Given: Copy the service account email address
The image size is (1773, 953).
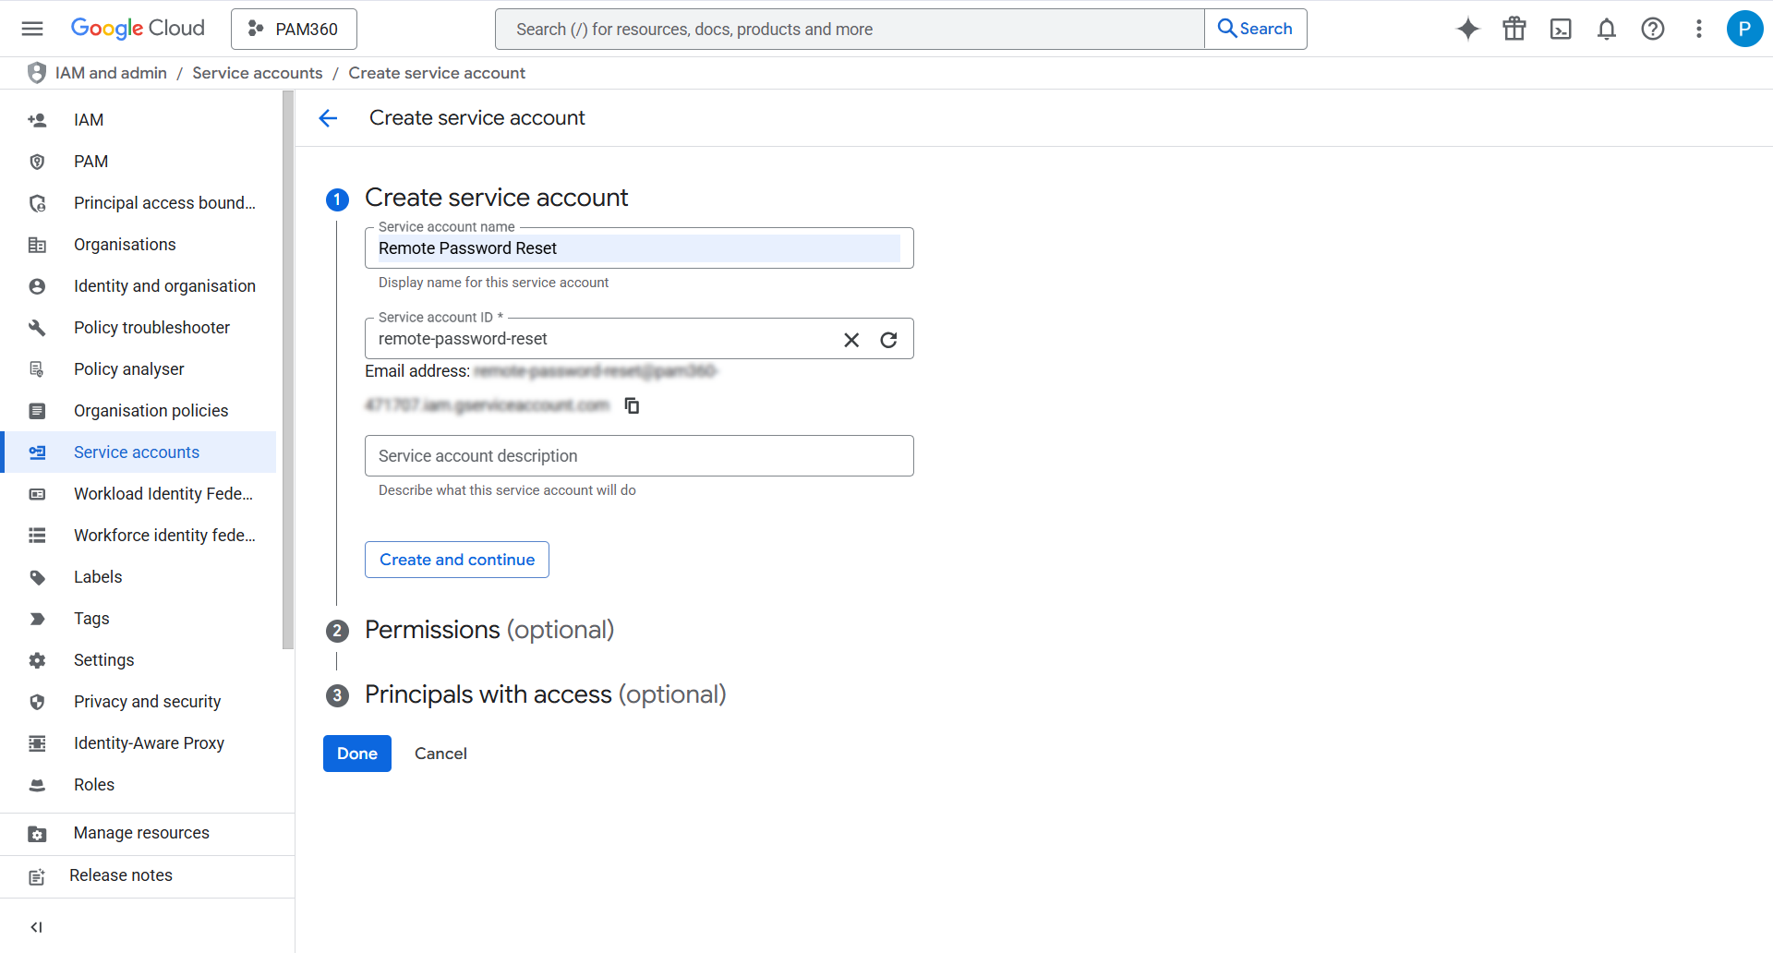Looking at the screenshot, I should (x=632, y=405).
